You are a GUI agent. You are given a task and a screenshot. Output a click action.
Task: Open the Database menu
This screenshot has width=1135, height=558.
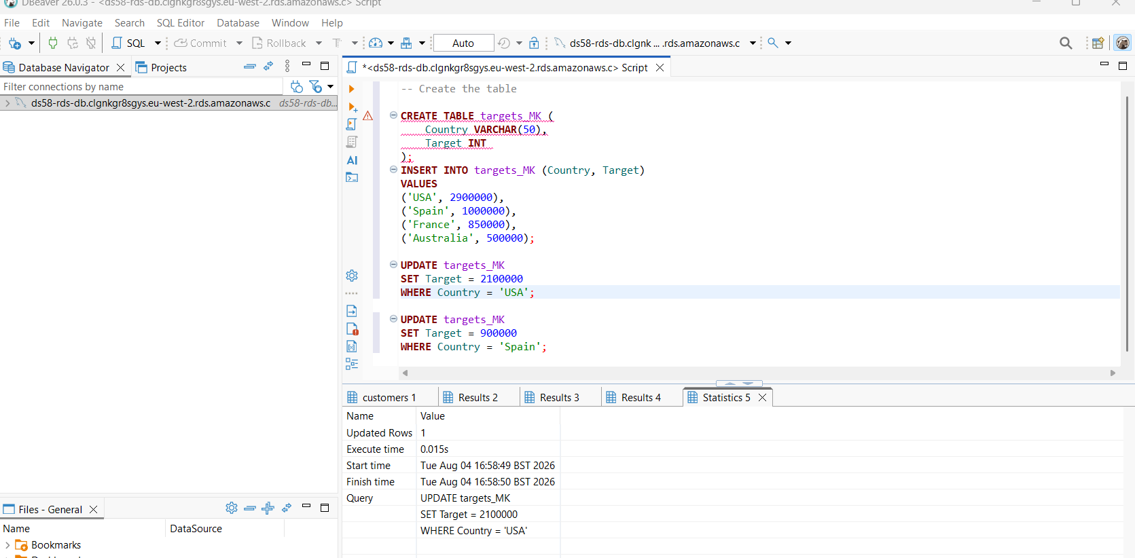(238, 23)
